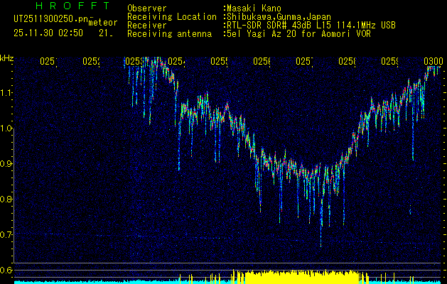
Task: Click the 0259 time marker
Action: pyautogui.click(x=389, y=61)
